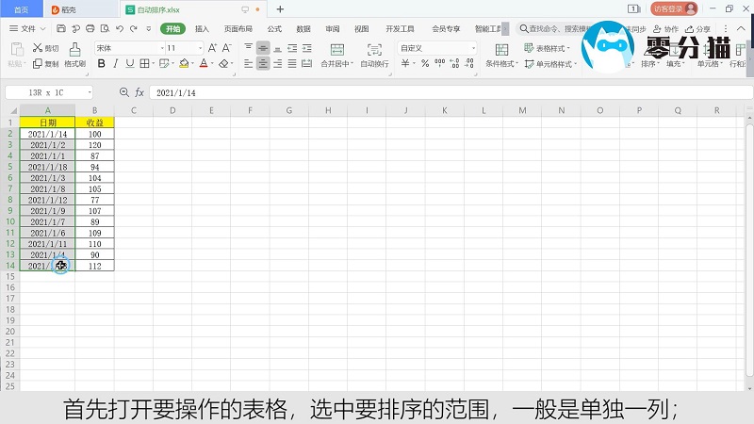Open the 公式 (Formulas) ribbon tab
Viewport: 754px width, 424px height.
tap(274, 29)
